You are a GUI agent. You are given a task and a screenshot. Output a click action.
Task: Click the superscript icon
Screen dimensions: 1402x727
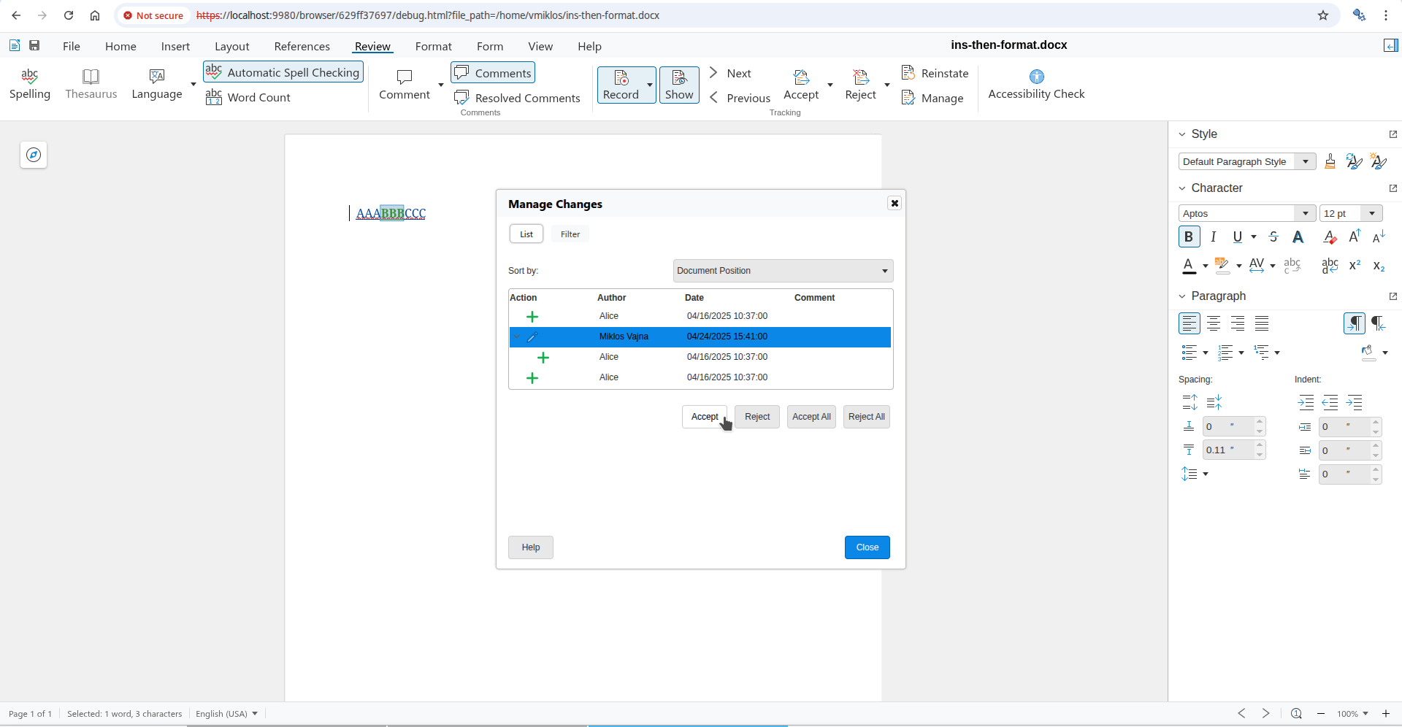(x=1355, y=266)
